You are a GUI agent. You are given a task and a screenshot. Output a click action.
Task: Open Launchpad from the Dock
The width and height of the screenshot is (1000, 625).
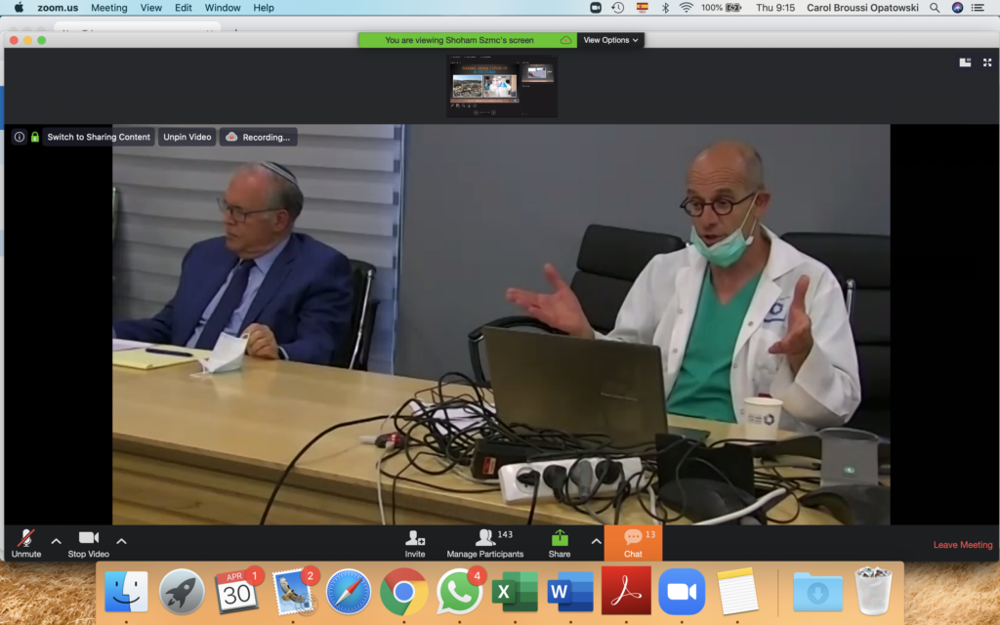pyautogui.click(x=182, y=592)
